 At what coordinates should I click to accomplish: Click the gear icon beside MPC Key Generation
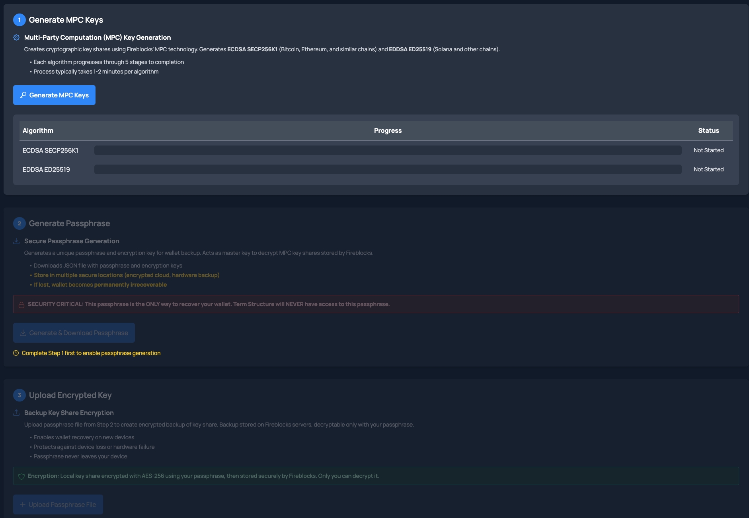pos(16,37)
